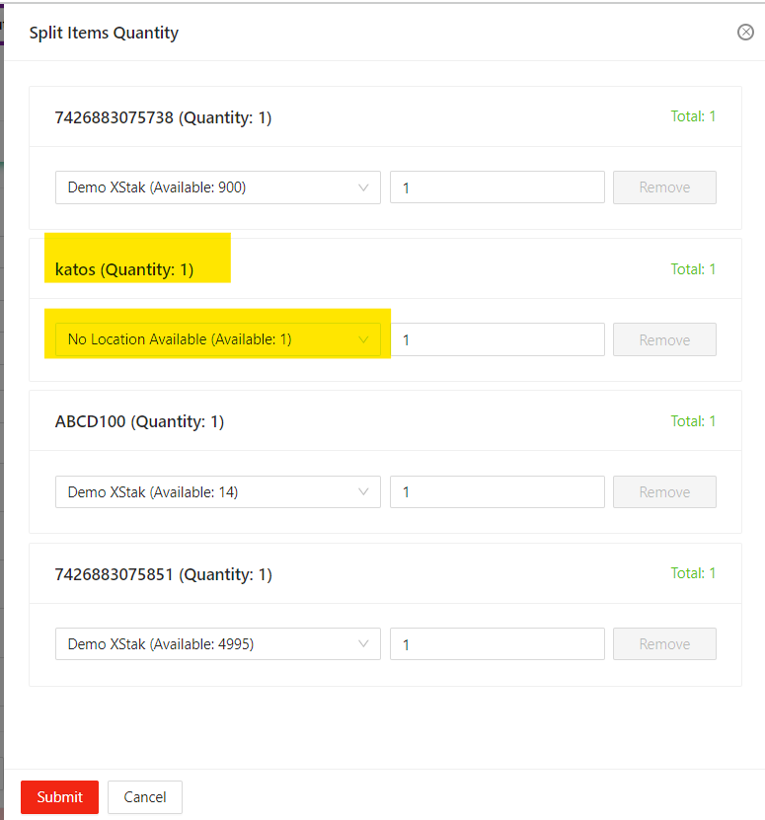
Task: Hit Remove for item 7426883075851
Action: (664, 644)
